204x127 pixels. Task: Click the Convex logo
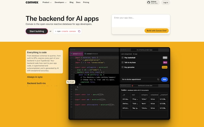(32, 2)
